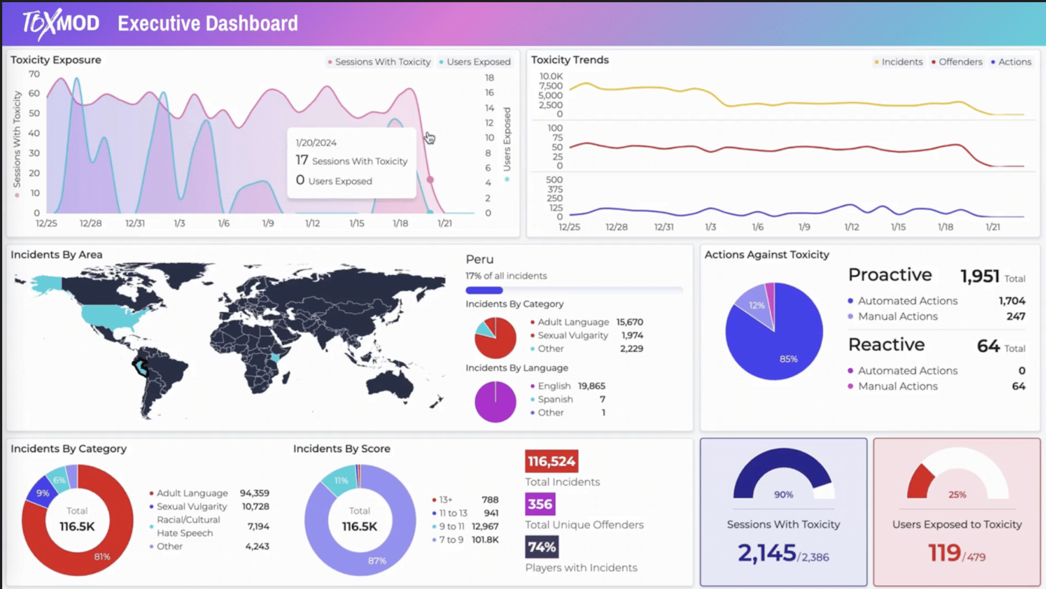1046x589 pixels.
Task: Select the 9 to 11 score legend row
Action: 465,526
